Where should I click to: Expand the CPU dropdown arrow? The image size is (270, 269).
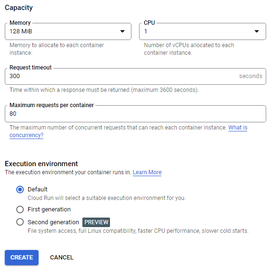pyautogui.click(x=257, y=31)
